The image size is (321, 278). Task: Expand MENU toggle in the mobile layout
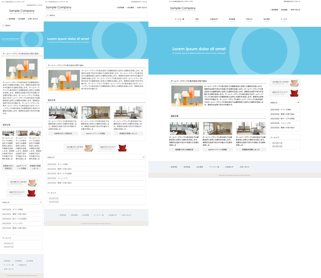[x=22, y=26]
